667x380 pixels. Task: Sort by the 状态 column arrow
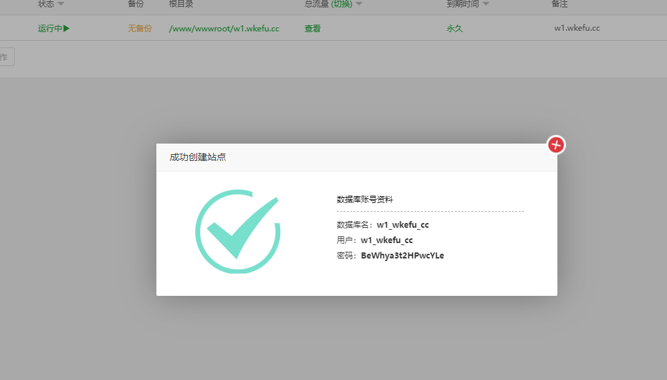click(x=61, y=4)
